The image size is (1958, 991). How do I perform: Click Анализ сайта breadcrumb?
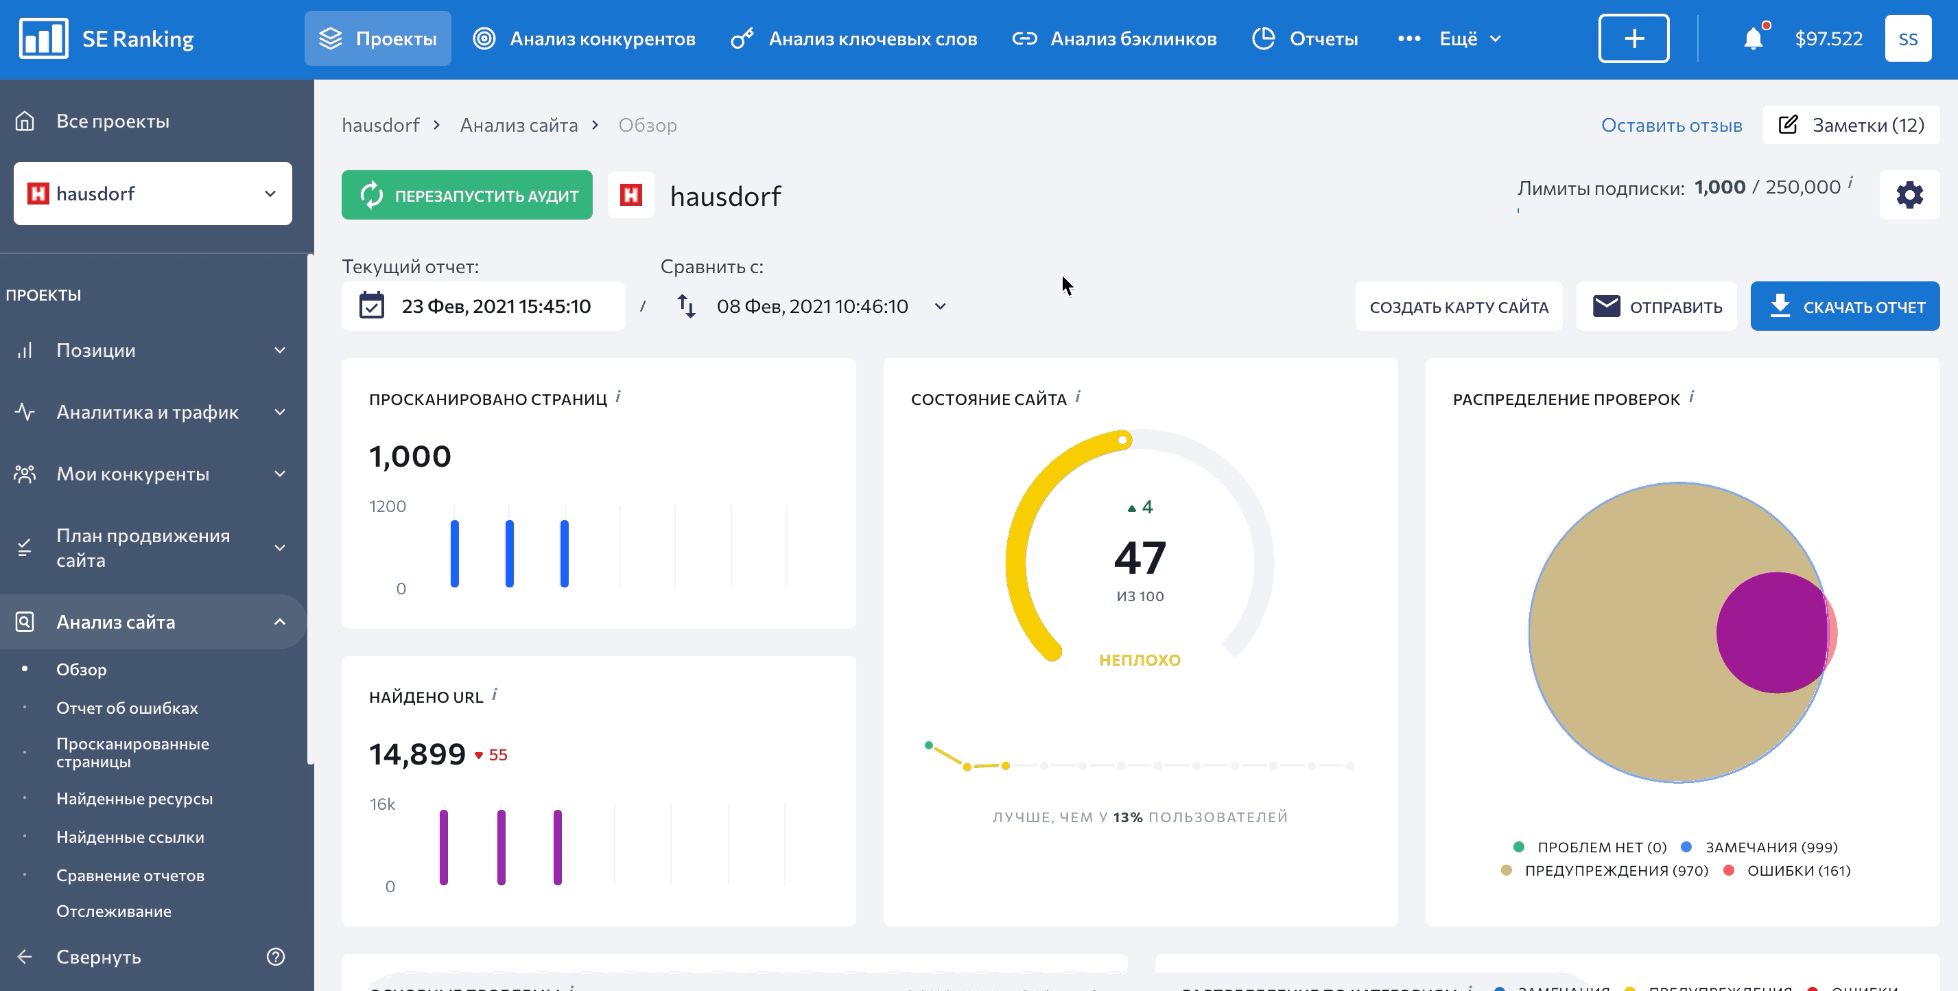coord(519,125)
